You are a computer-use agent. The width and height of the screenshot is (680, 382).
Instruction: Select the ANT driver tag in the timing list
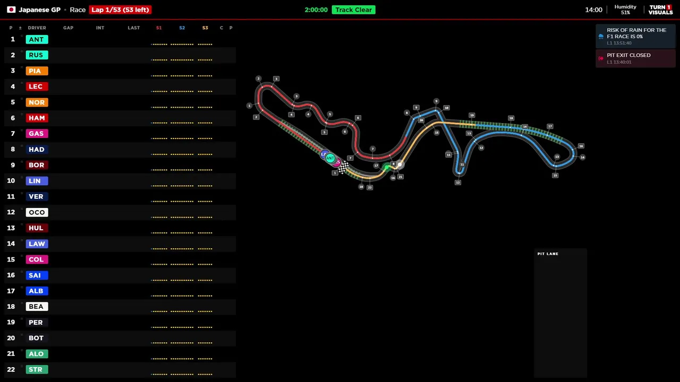pos(37,39)
